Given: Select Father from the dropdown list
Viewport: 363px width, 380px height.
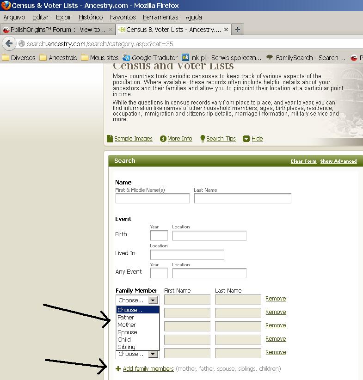Looking at the screenshot, I should pyautogui.click(x=138, y=317).
